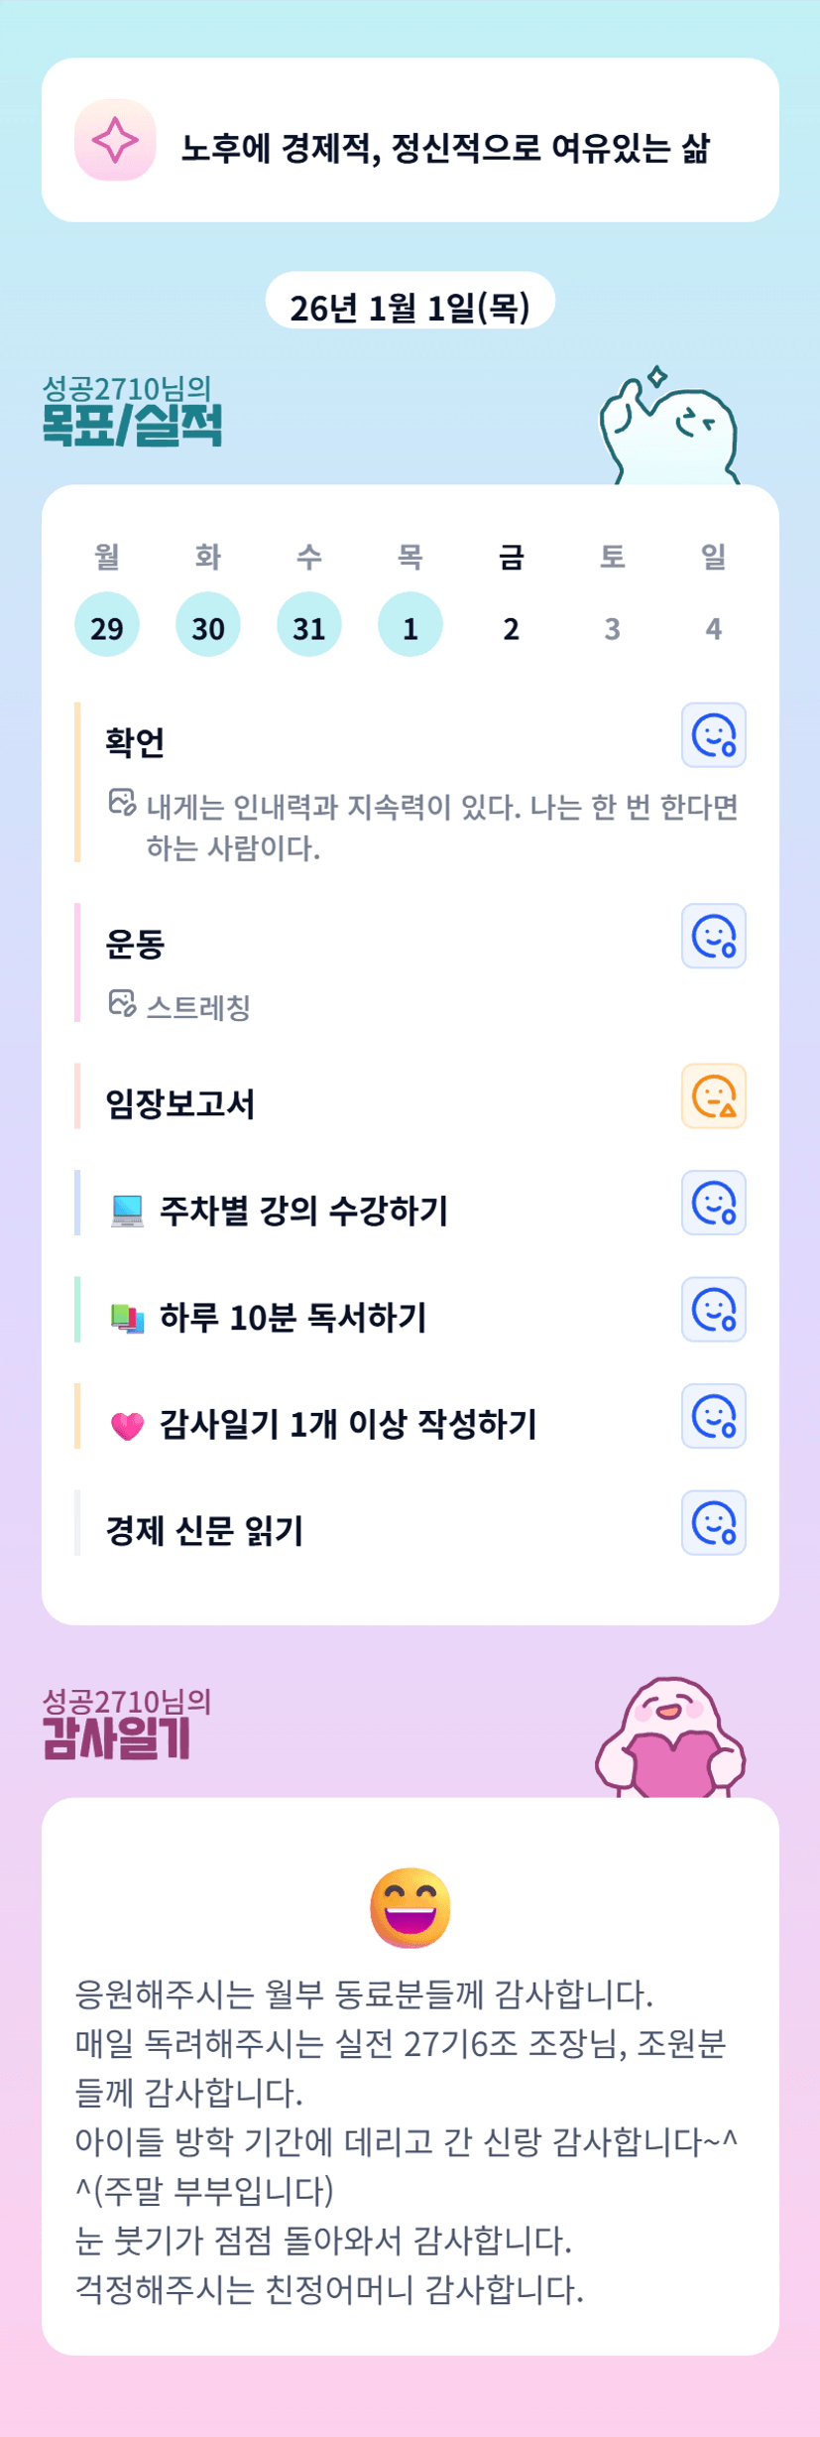Select Monday the 29th in the week row
This screenshot has width=820, height=2437.
point(107,625)
